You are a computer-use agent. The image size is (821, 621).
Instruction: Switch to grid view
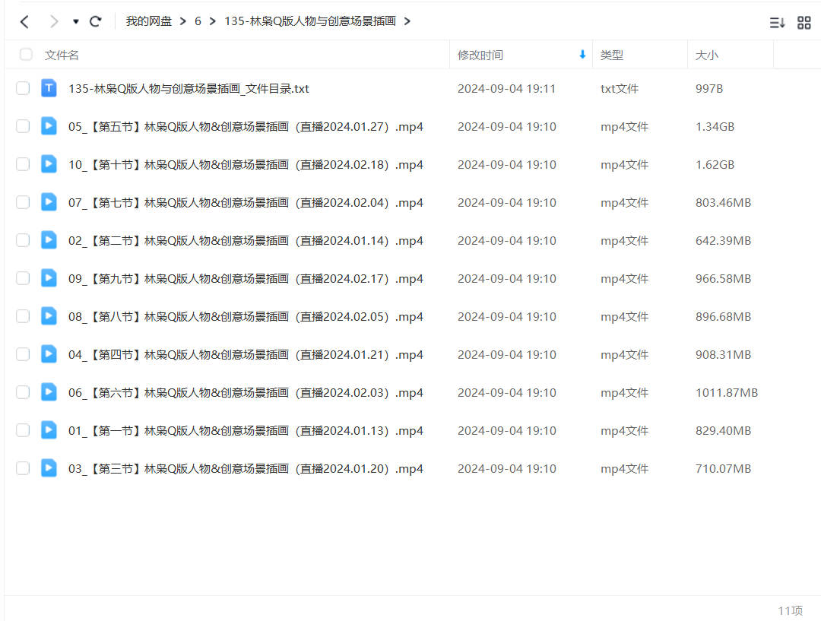(804, 23)
